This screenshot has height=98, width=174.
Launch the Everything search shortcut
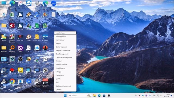[12, 49]
